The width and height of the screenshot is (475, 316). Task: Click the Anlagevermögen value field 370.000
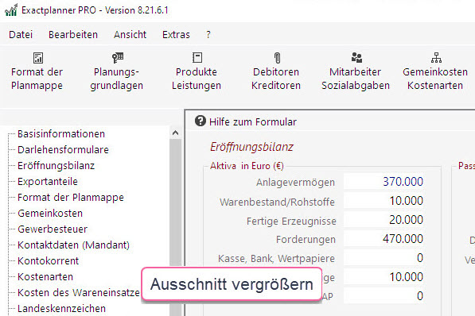(x=384, y=182)
